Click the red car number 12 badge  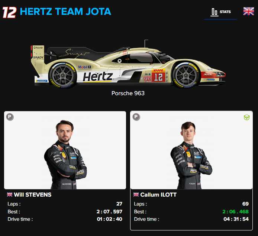coord(10,12)
